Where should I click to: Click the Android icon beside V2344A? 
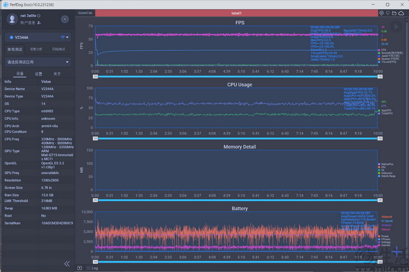(x=11, y=37)
